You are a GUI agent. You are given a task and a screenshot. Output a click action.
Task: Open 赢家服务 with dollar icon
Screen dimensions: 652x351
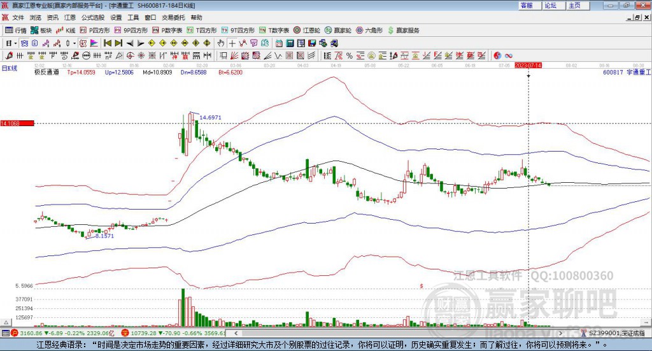click(404, 31)
